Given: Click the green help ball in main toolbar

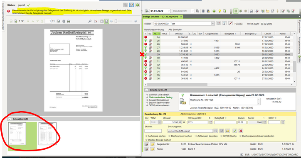Looking at the screenshot, I should 214,11.
